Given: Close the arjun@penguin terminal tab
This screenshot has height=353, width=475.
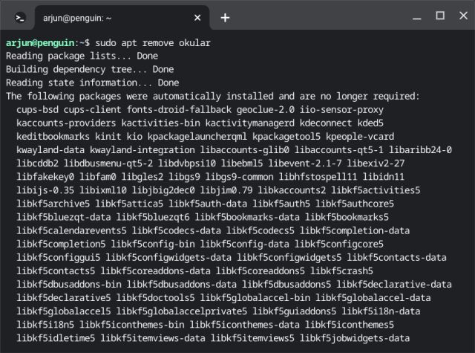Looking at the screenshot, I should [197, 16].
